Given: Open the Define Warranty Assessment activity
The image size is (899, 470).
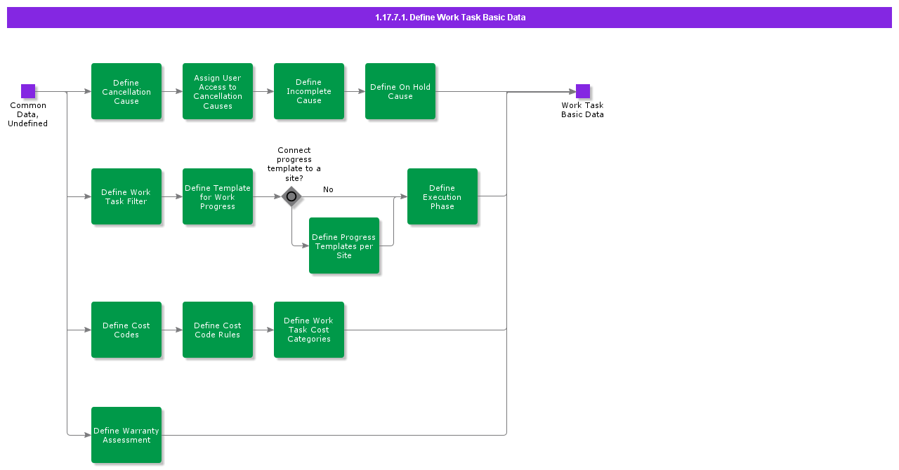Looking at the screenshot, I should click(x=126, y=435).
